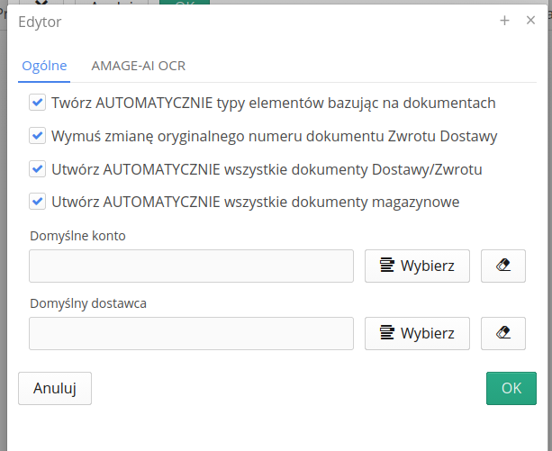Close the Edytor dialog with X icon
The height and width of the screenshot is (451, 552).
click(x=531, y=20)
